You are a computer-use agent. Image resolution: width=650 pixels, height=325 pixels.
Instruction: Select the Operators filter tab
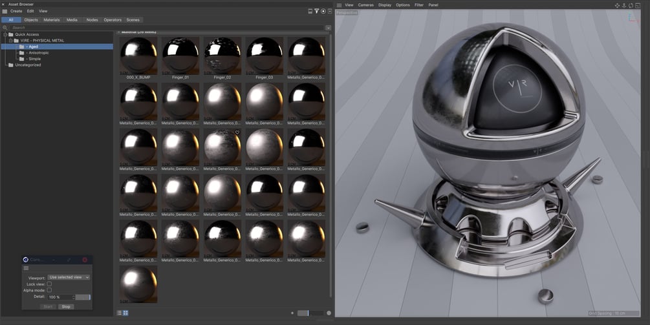113,20
